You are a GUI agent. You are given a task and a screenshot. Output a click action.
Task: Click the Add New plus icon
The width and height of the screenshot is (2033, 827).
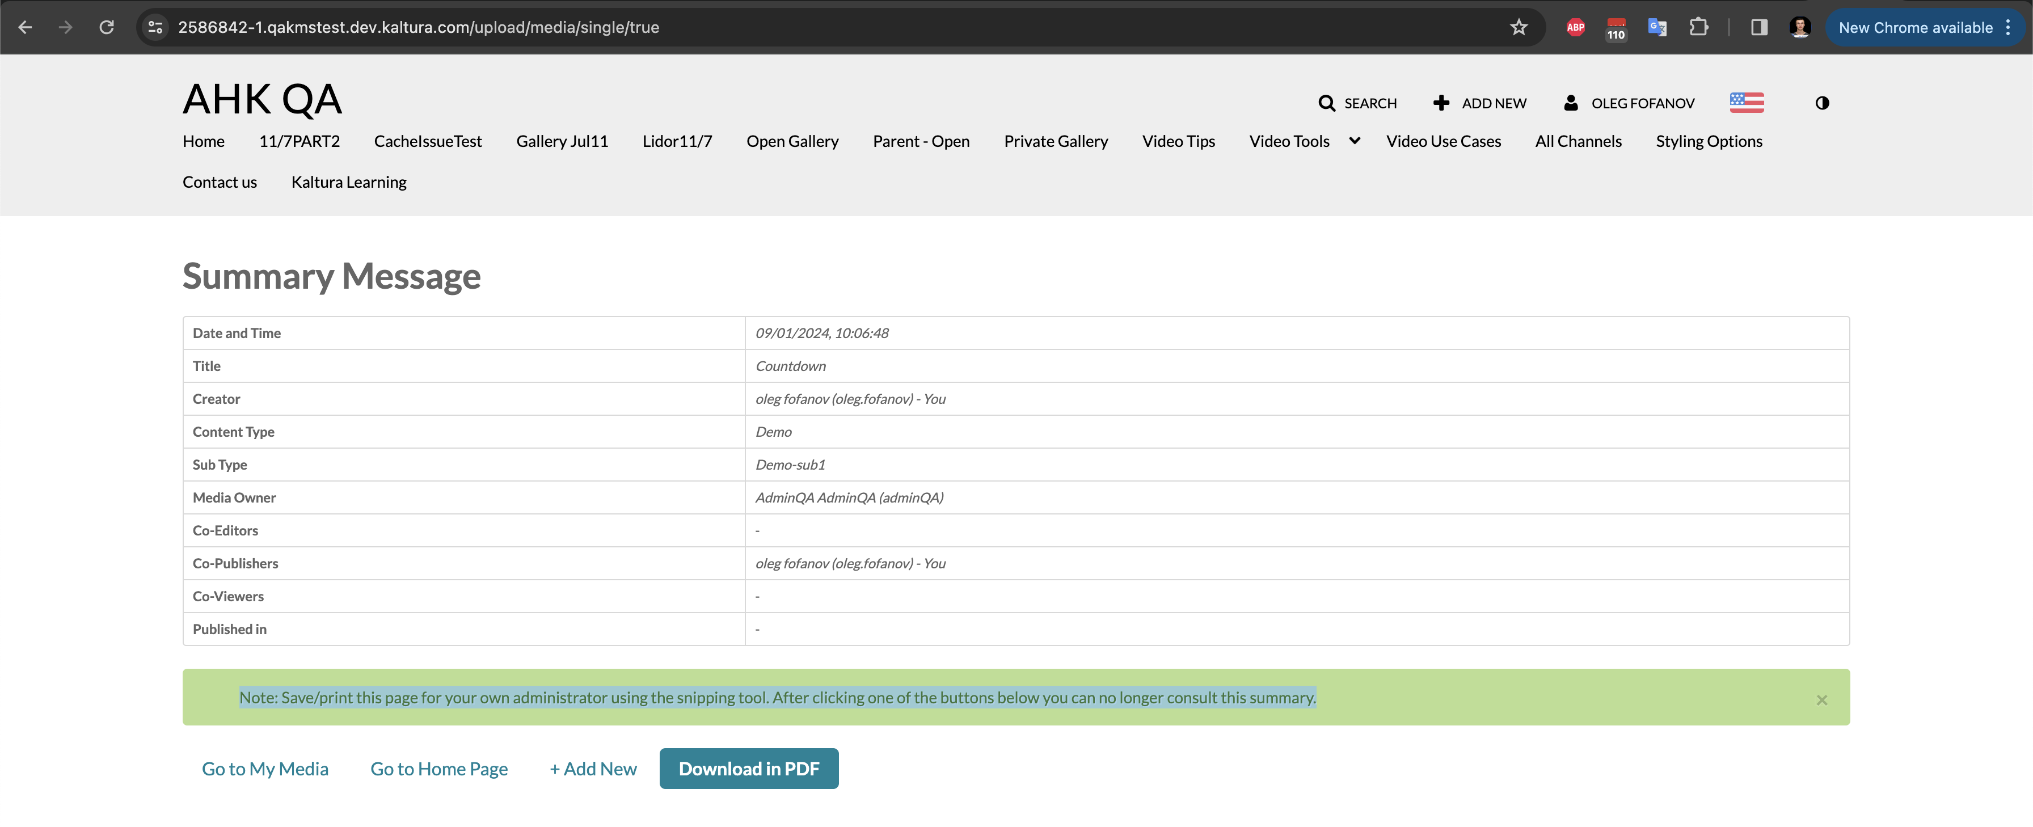(x=1441, y=103)
